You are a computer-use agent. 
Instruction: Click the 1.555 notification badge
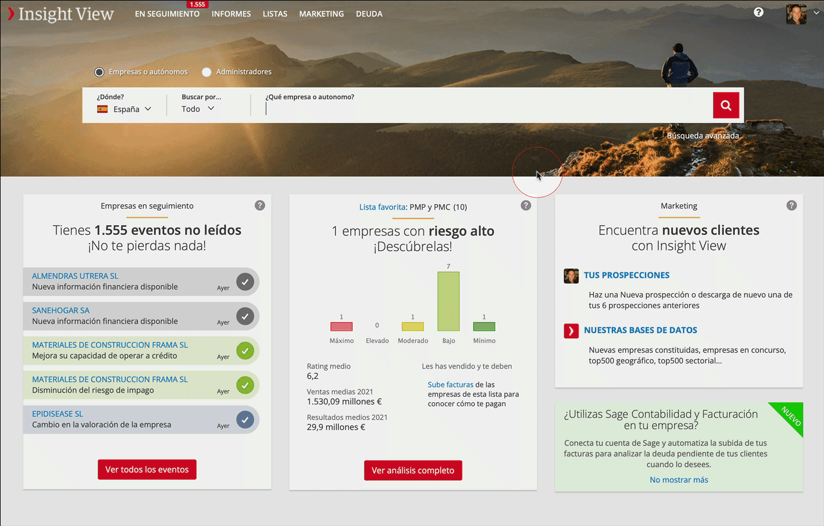pos(197,4)
